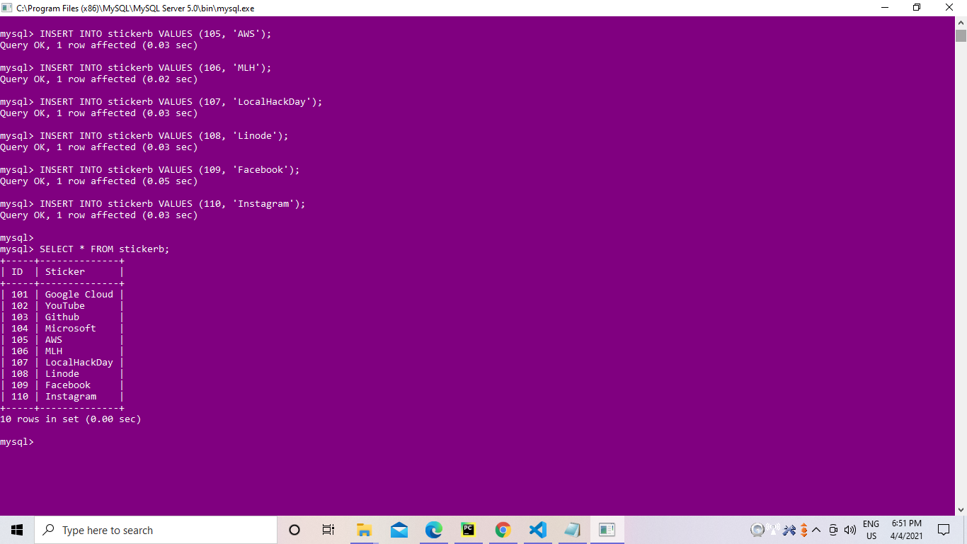The height and width of the screenshot is (544, 967).
Task: Open Google Chrome from taskbar
Action: pos(503,530)
